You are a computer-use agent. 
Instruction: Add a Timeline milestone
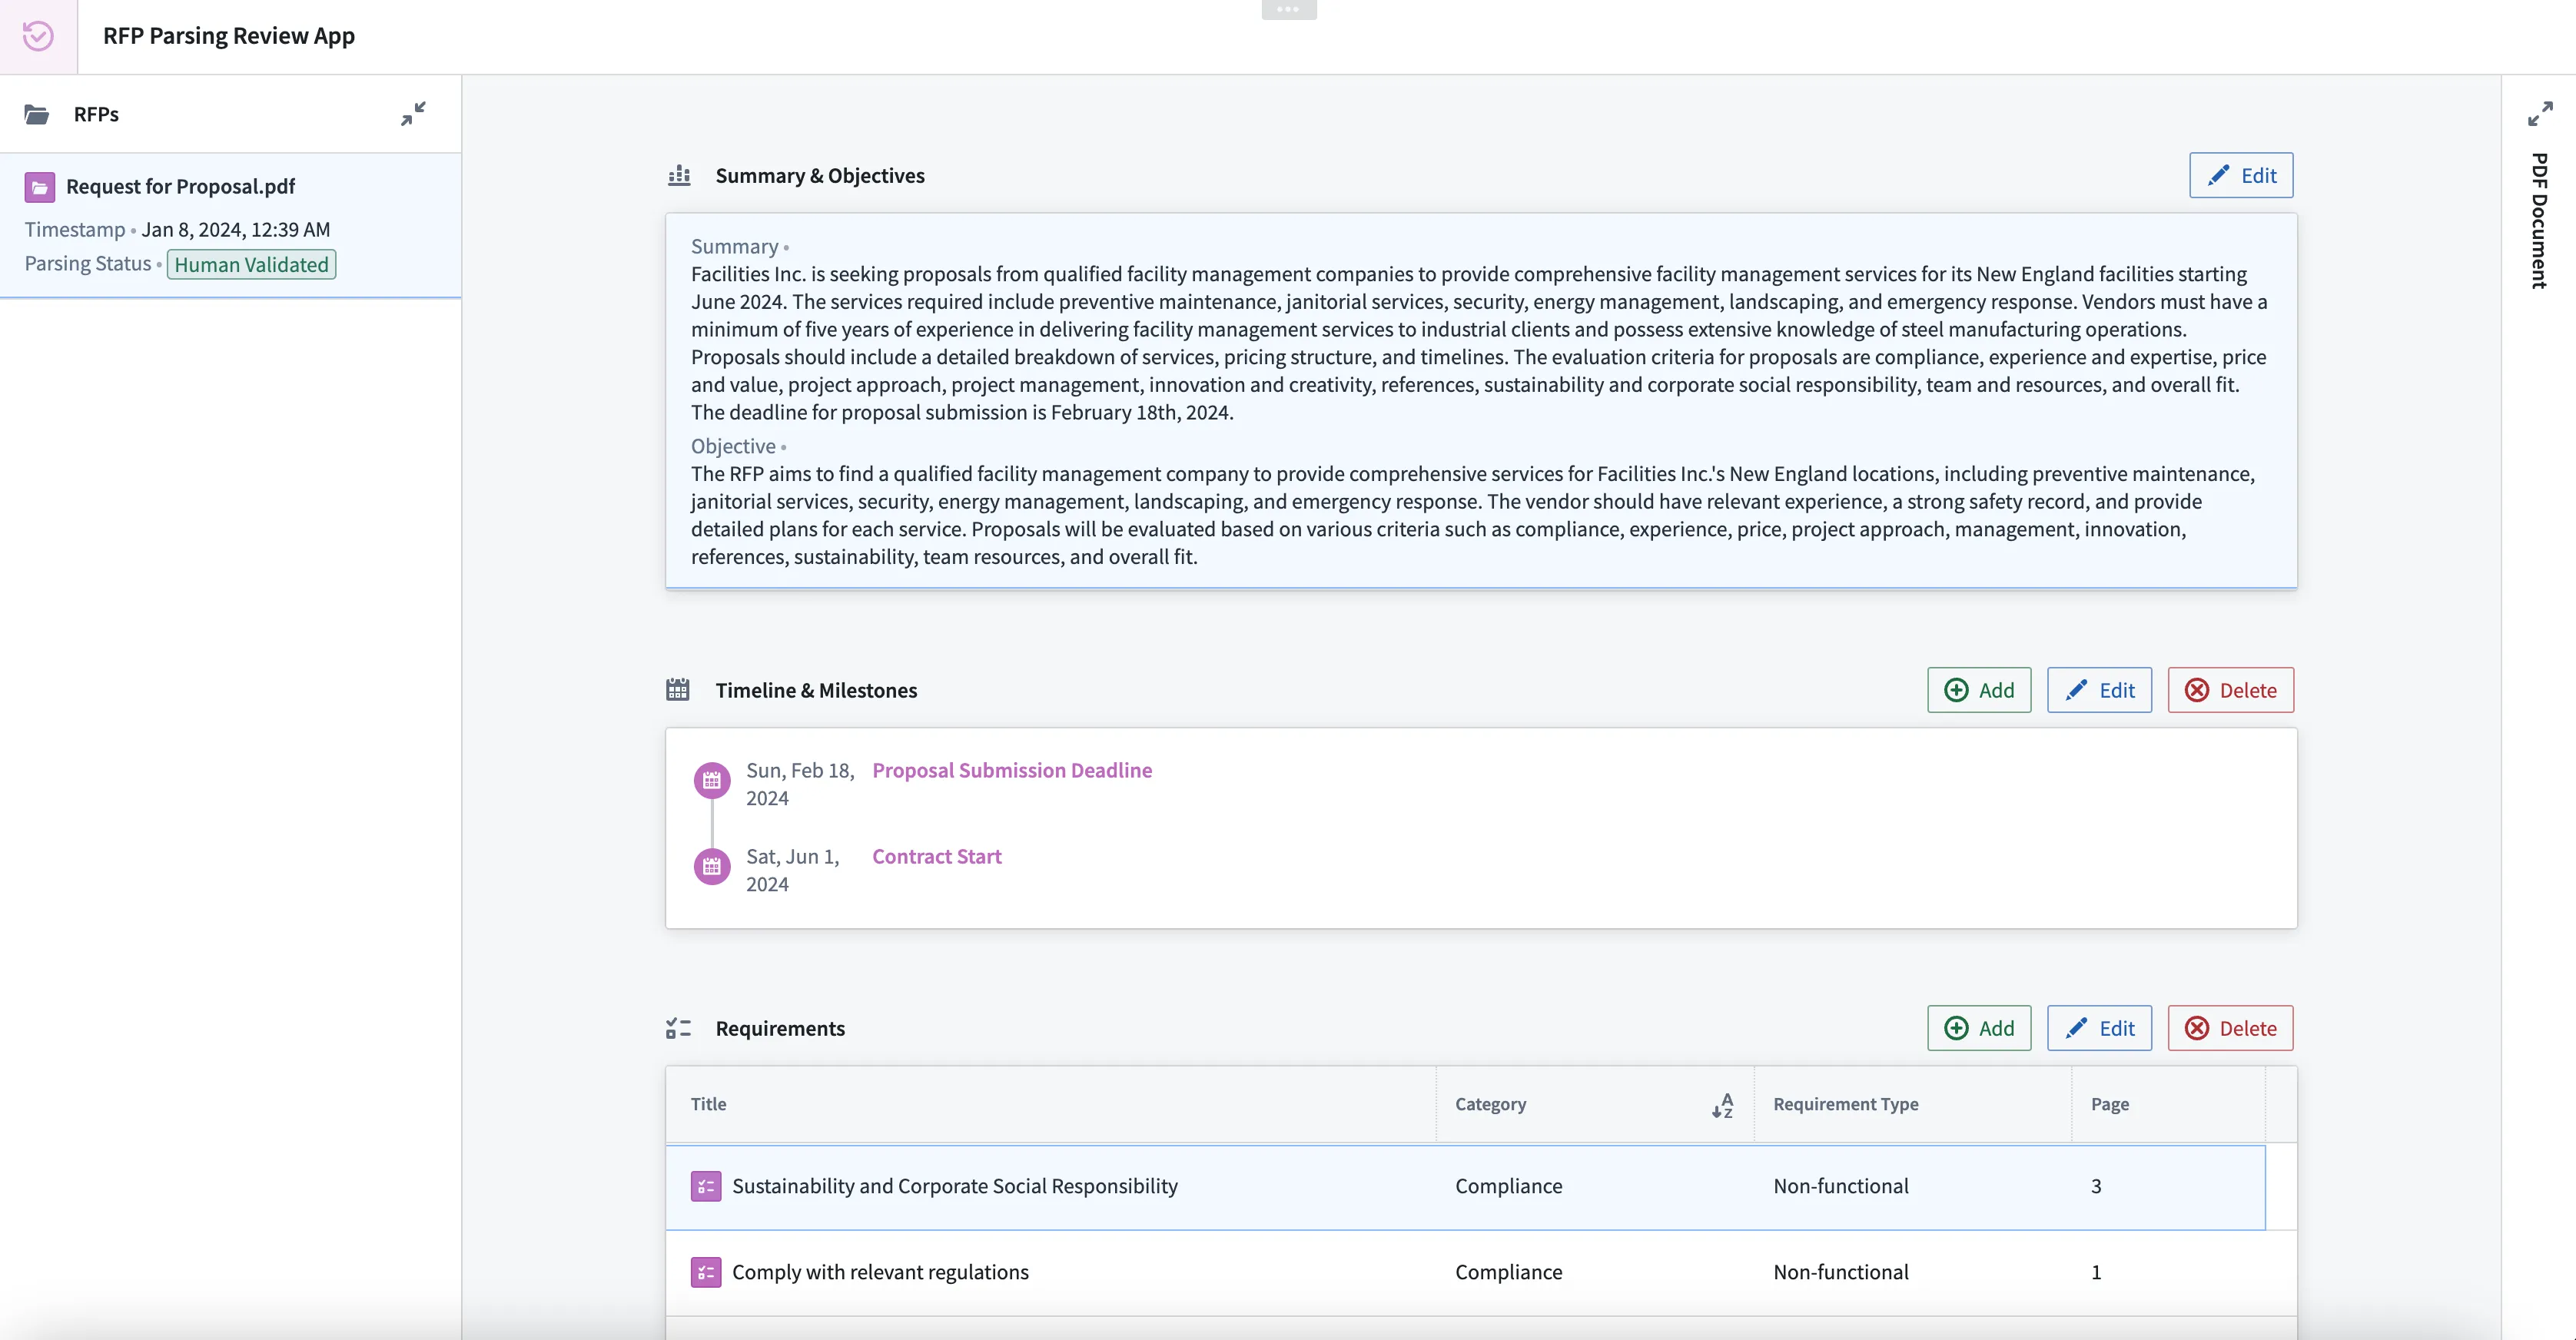[x=1978, y=690]
